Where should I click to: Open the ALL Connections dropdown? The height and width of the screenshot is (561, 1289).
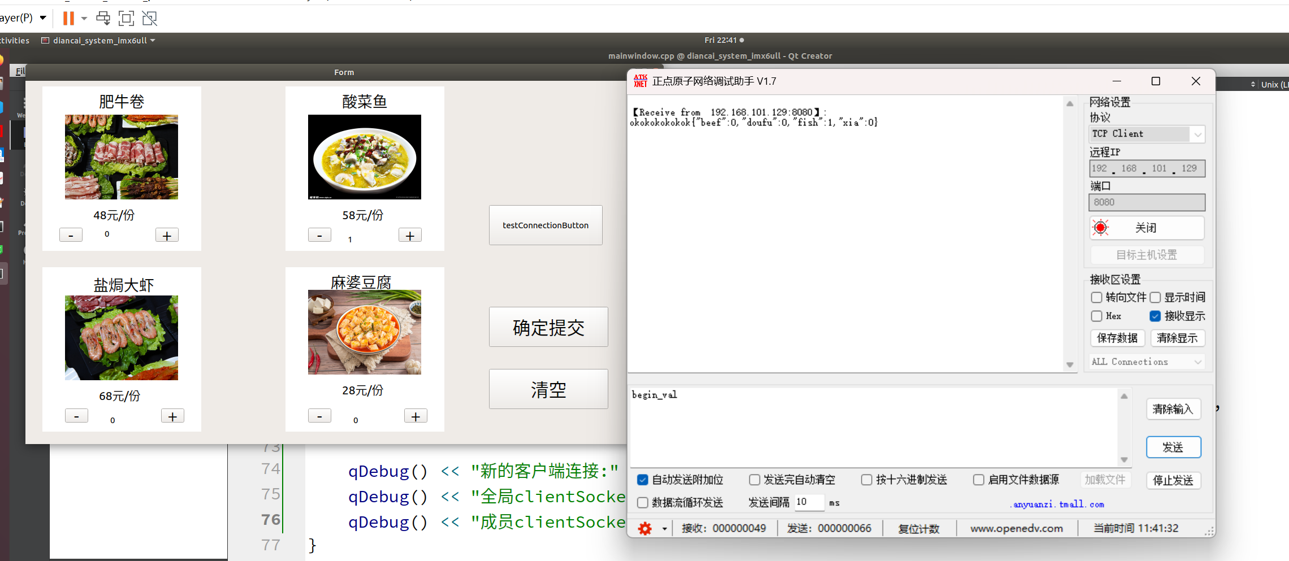(x=1147, y=362)
